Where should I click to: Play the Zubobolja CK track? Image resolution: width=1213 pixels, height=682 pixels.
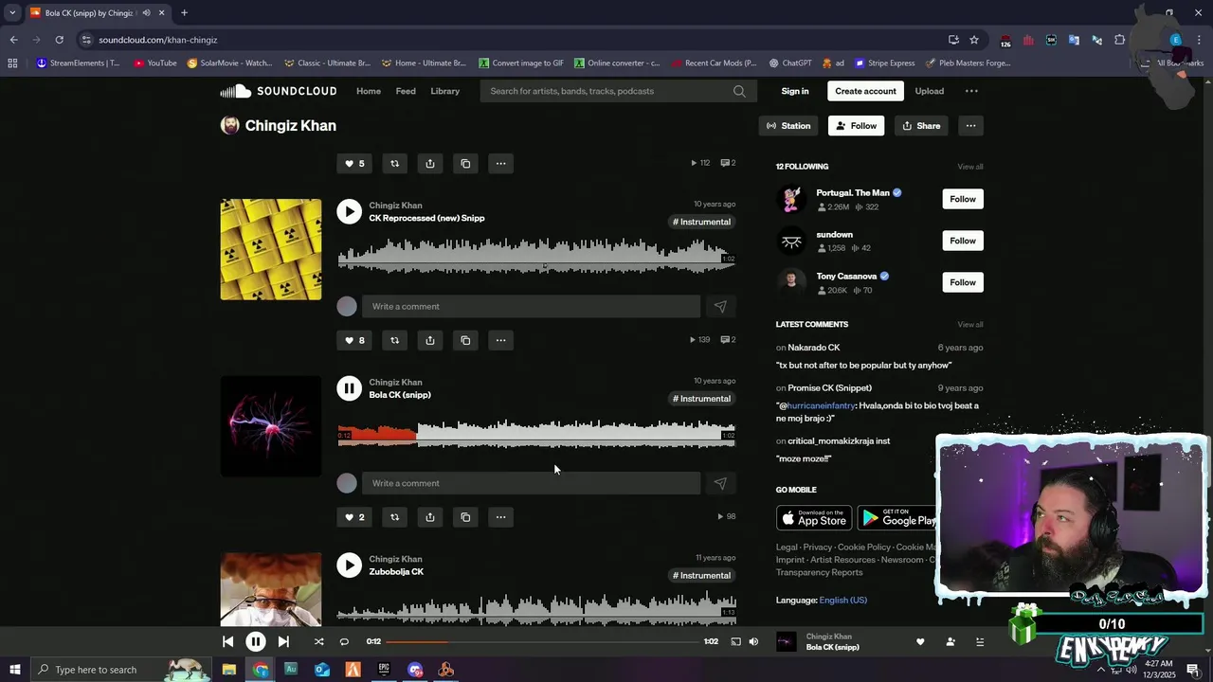(349, 565)
